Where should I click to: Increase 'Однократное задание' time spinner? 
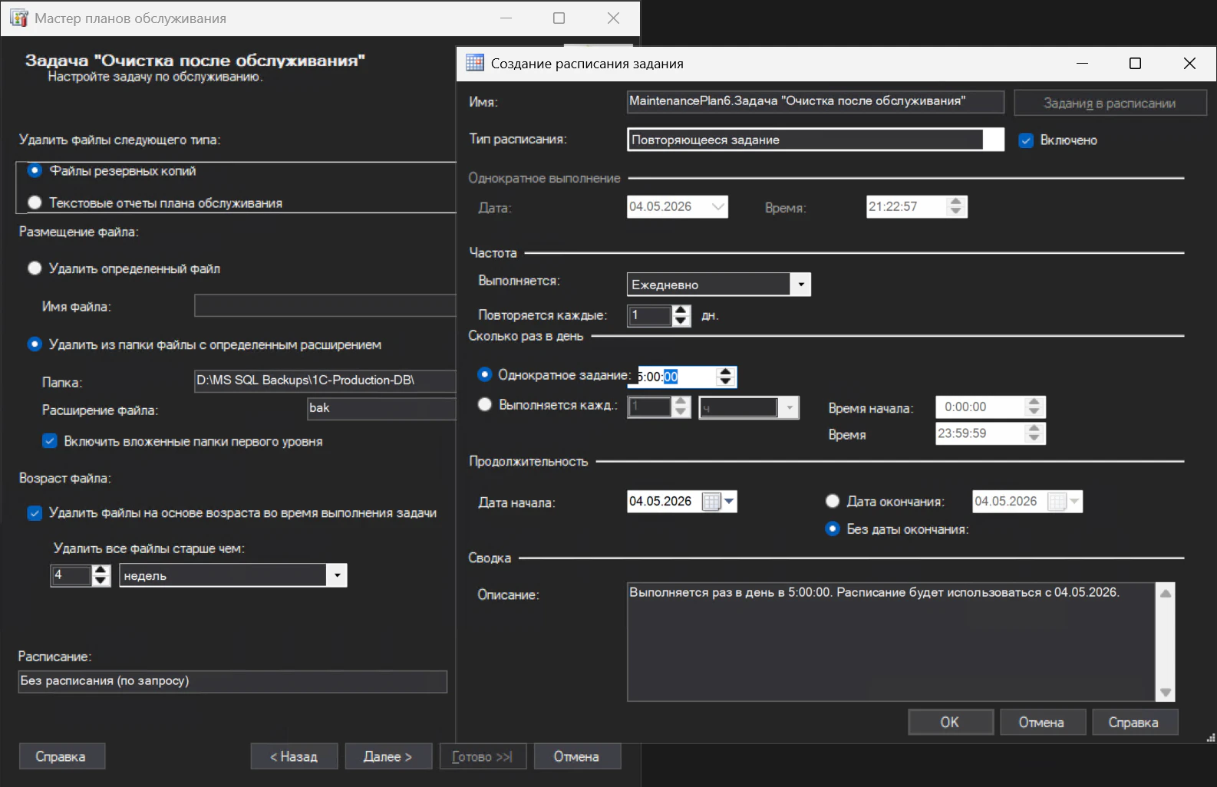pyautogui.click(x=726, y=372)
